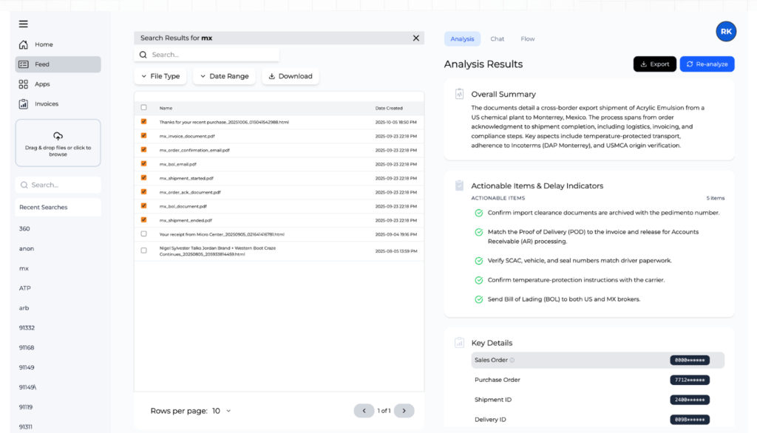Expand the Date Range filter

[x=223, y=75]
